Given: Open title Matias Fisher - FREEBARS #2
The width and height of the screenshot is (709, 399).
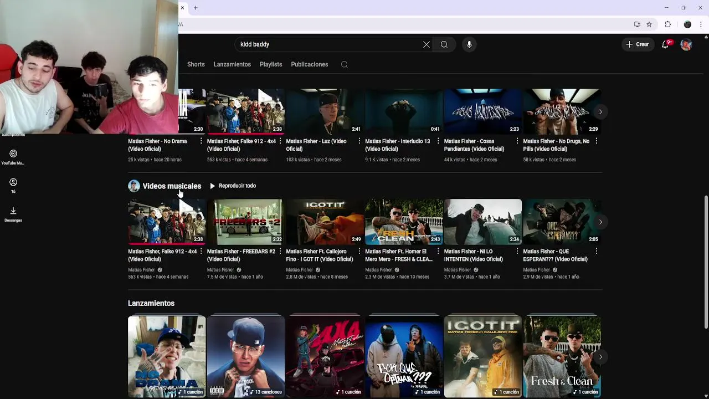Looking at the screenshot, I should coord(241,255).
